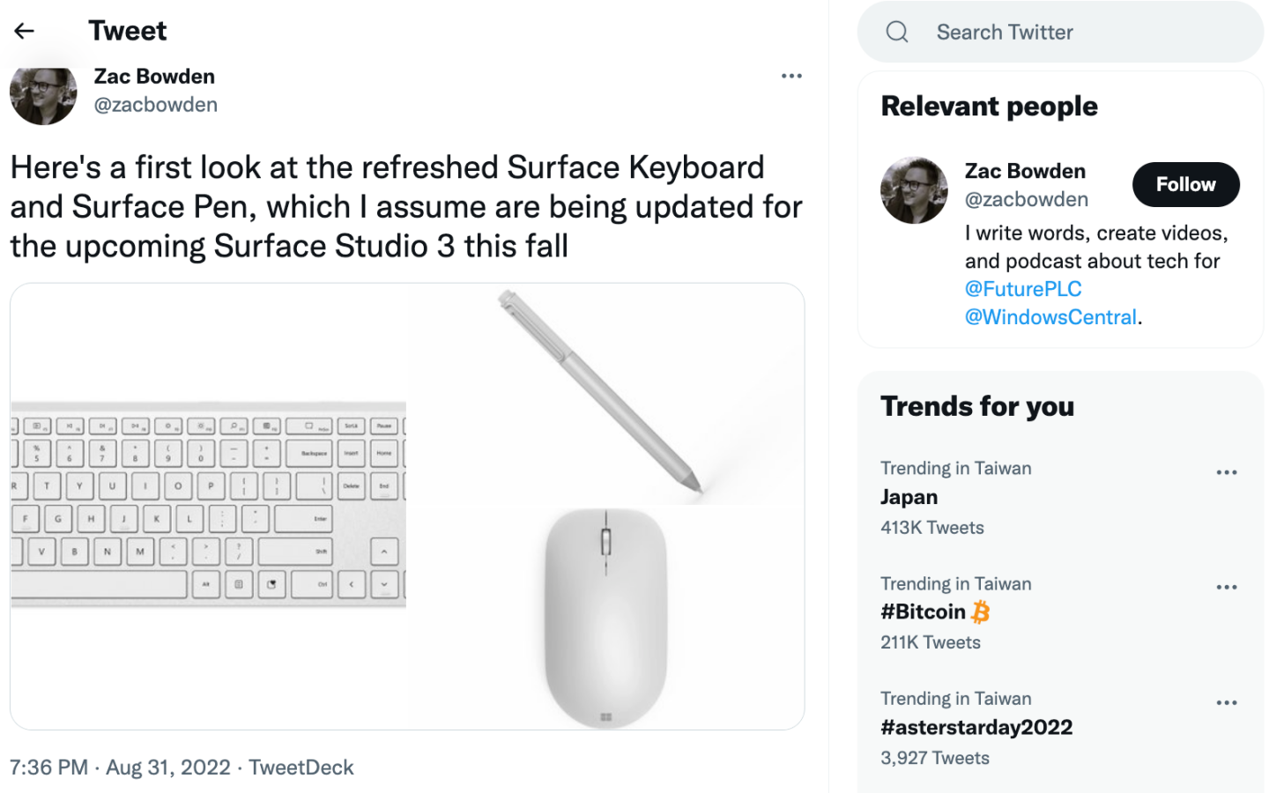Click Zac Bowden's profile avatar on the tweet

[43, 93]
